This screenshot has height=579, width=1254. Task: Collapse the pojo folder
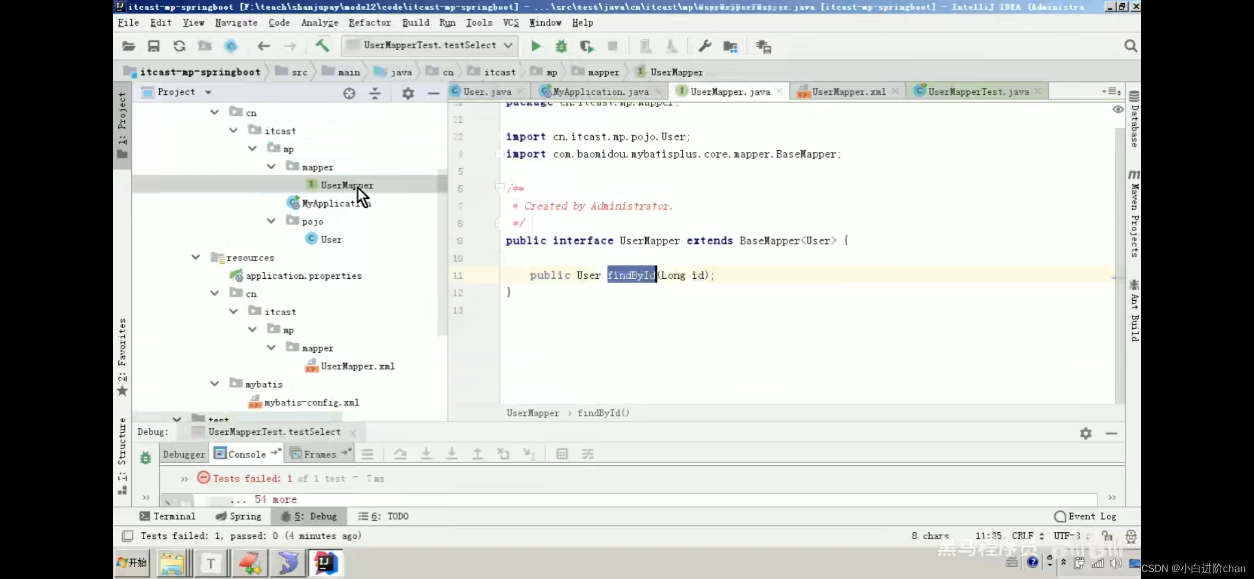click(x=271, y=221)
